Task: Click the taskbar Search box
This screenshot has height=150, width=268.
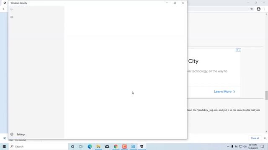Action: [x=39, y=146]
